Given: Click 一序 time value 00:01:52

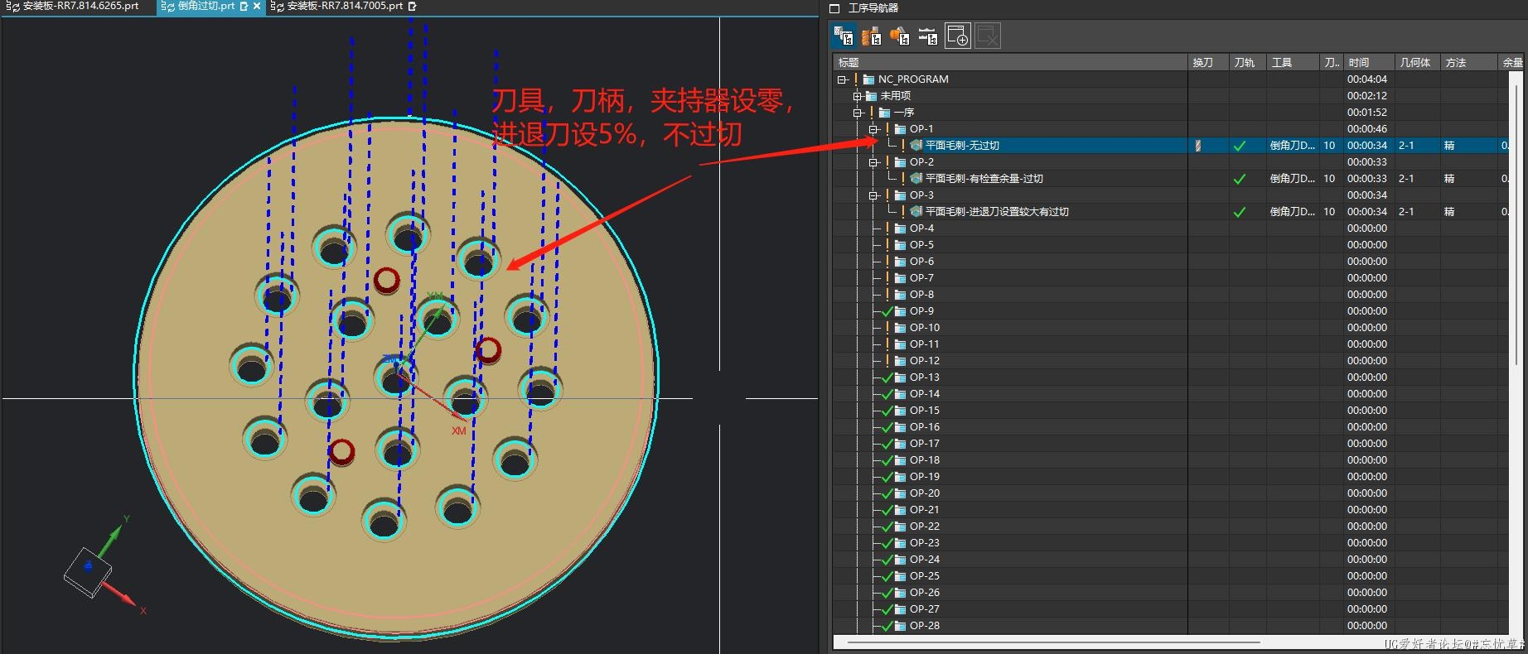Looking at the screenshot, I should (x=1366, y=113).
